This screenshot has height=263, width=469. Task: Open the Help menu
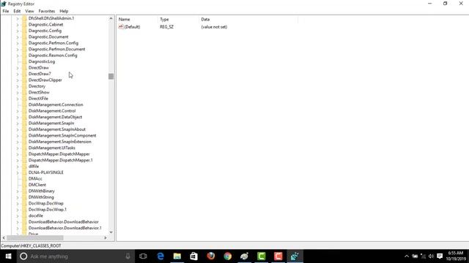(x=64, y=11)
